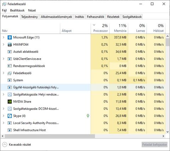Expand Szolgáltatásgazda: Helyi rendszer group
Viewport: 170px width, 151px height.
tap(4, 94)
